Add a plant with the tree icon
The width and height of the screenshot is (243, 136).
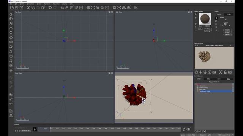pos(11,33)
